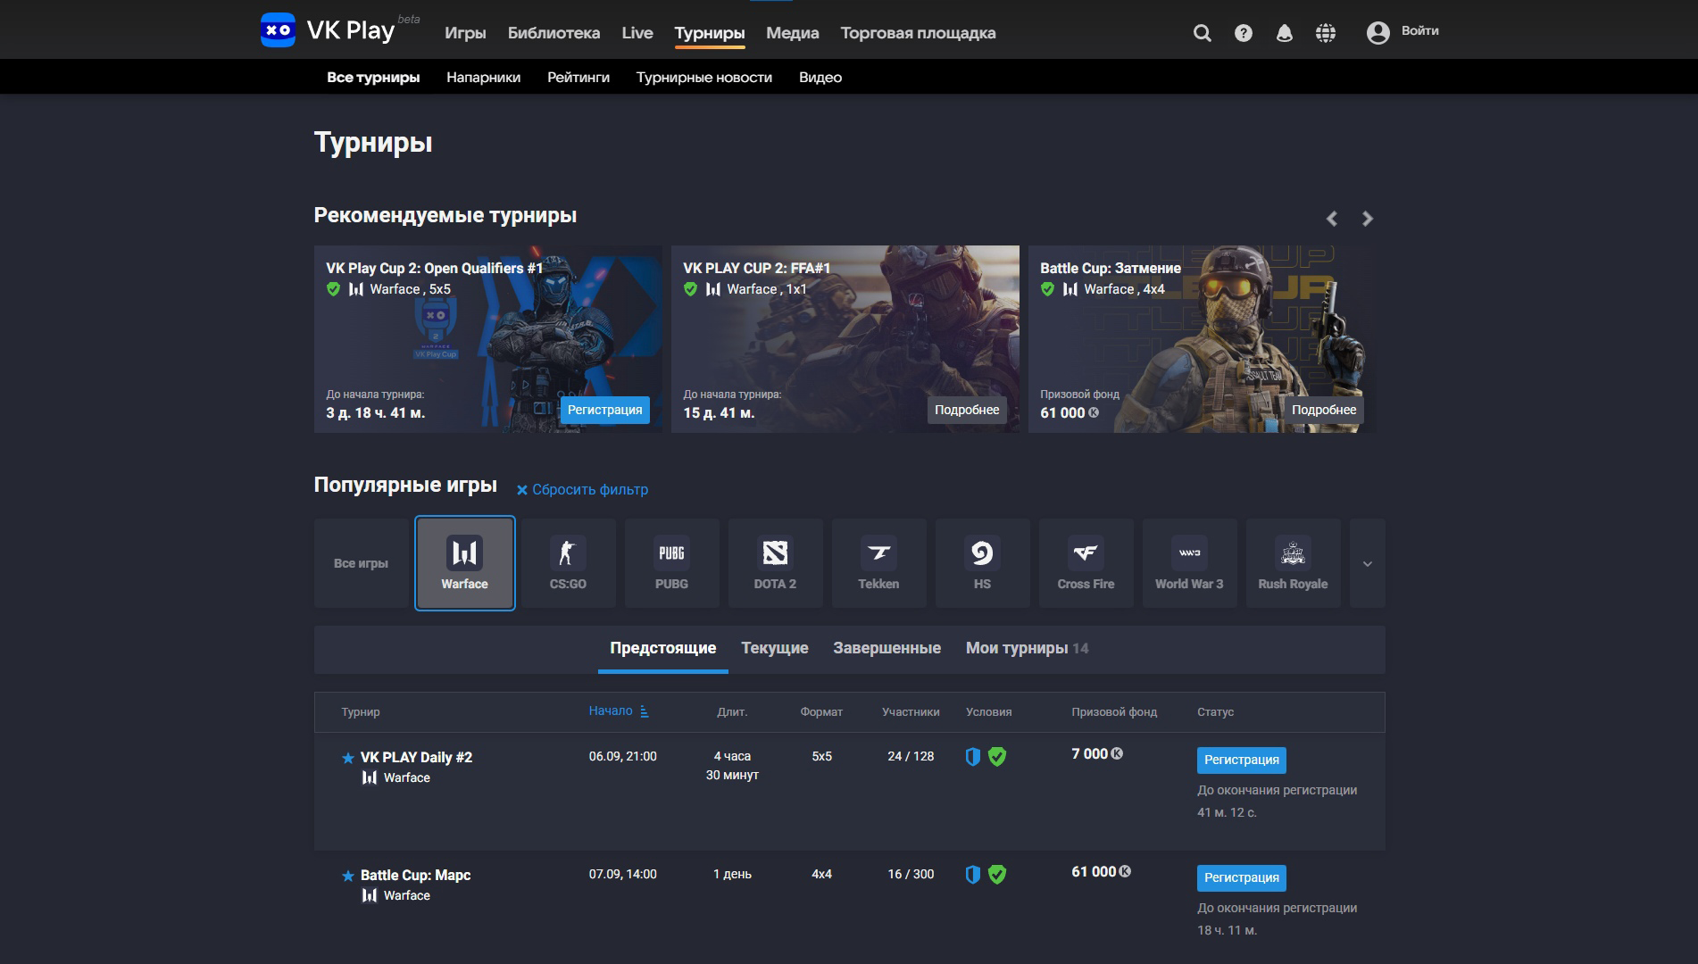The image size is (1698, 964).
Task: Open Торговая площадка
Action: [918, 33]
